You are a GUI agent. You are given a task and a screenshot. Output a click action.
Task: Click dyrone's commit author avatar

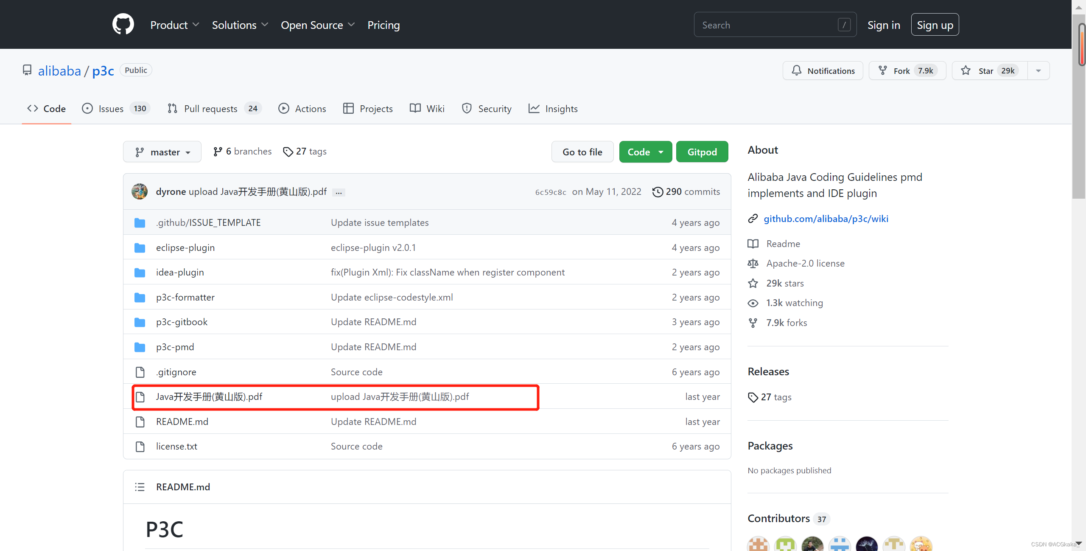point(140,192)
